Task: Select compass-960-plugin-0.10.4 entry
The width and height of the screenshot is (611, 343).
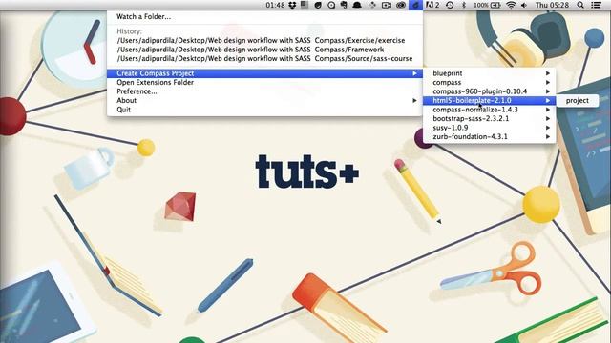Action: (489, 91)
